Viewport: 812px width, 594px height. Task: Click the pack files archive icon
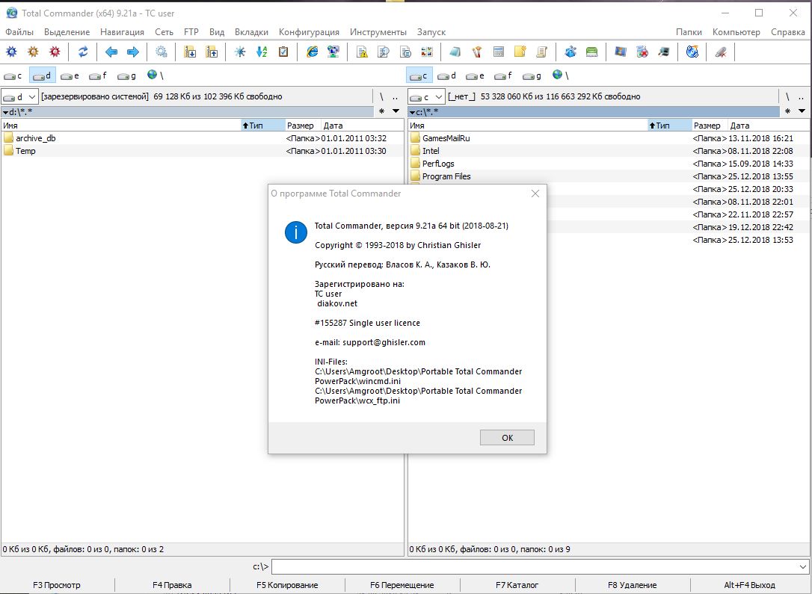click(190, 52)
